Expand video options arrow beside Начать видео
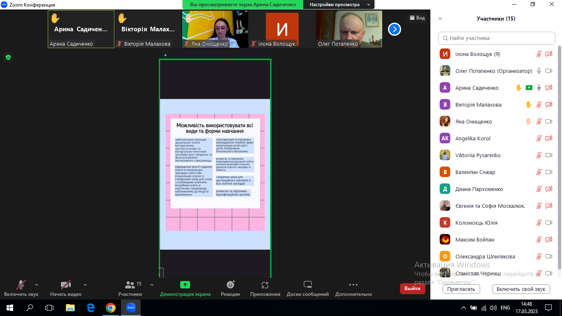The image size is (562, 316). (x=85, y=284)
